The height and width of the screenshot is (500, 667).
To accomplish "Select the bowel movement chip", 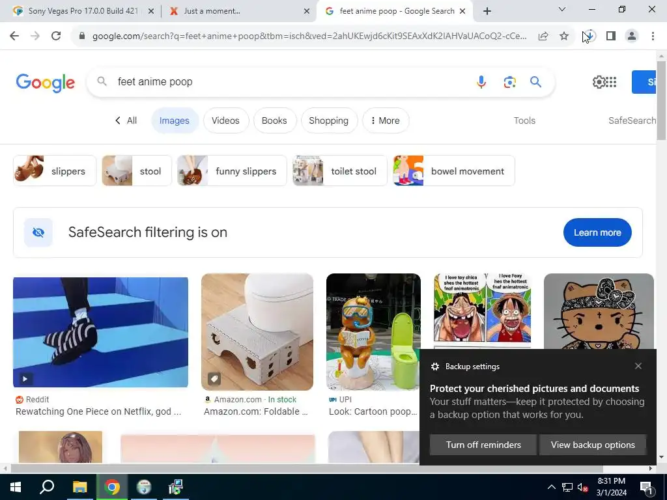I will [454, 171].
